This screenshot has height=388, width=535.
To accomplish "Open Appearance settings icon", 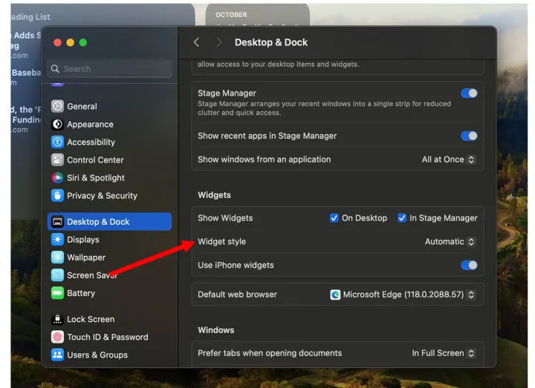I will click(x=57, y=125).
